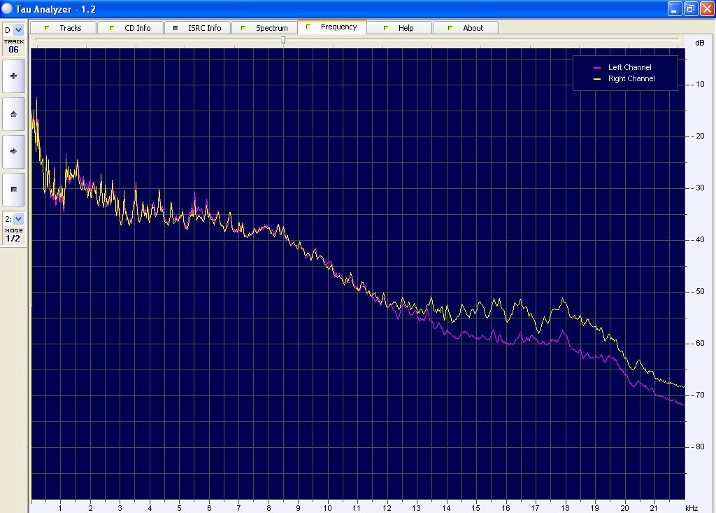Switch to the Tracks tab
Image resolution: width=716 pixels, height=513 pixels.
tap(63, 28)
